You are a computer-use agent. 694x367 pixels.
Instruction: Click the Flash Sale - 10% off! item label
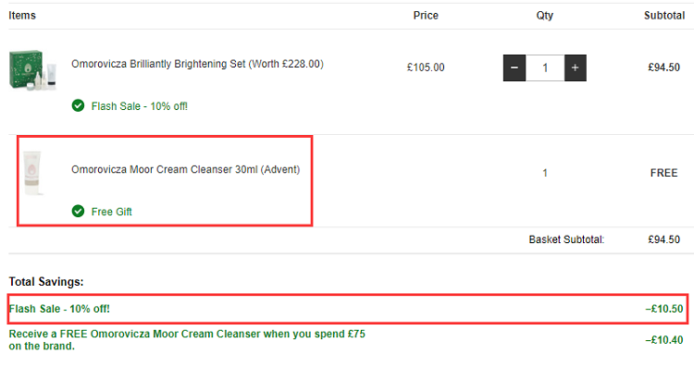[140, 106]
